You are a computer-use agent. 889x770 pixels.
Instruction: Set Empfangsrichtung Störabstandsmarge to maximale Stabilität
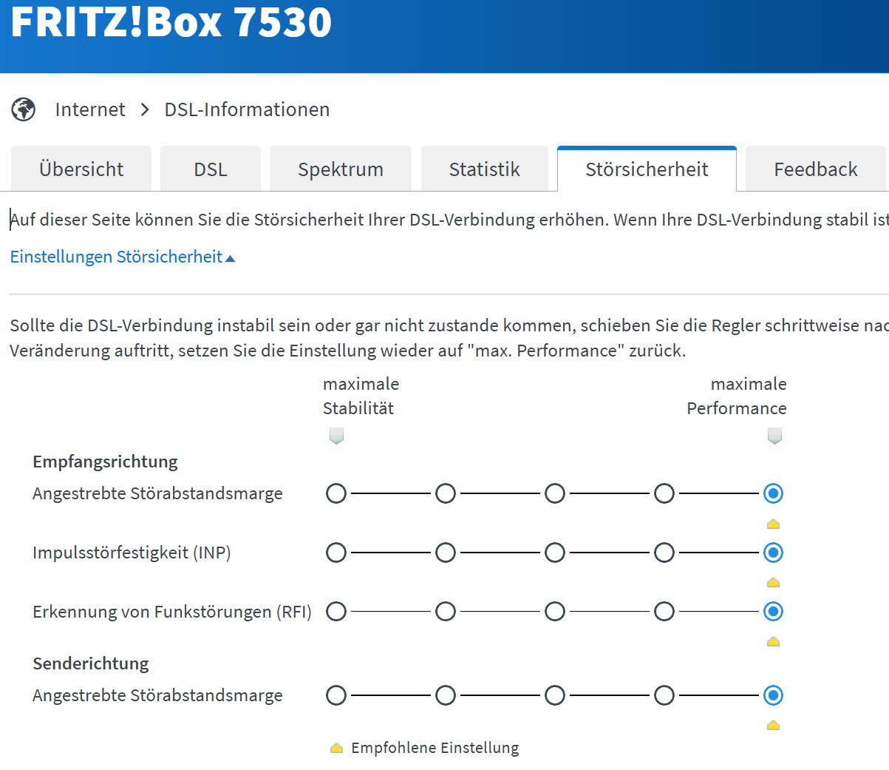(336, 493)
